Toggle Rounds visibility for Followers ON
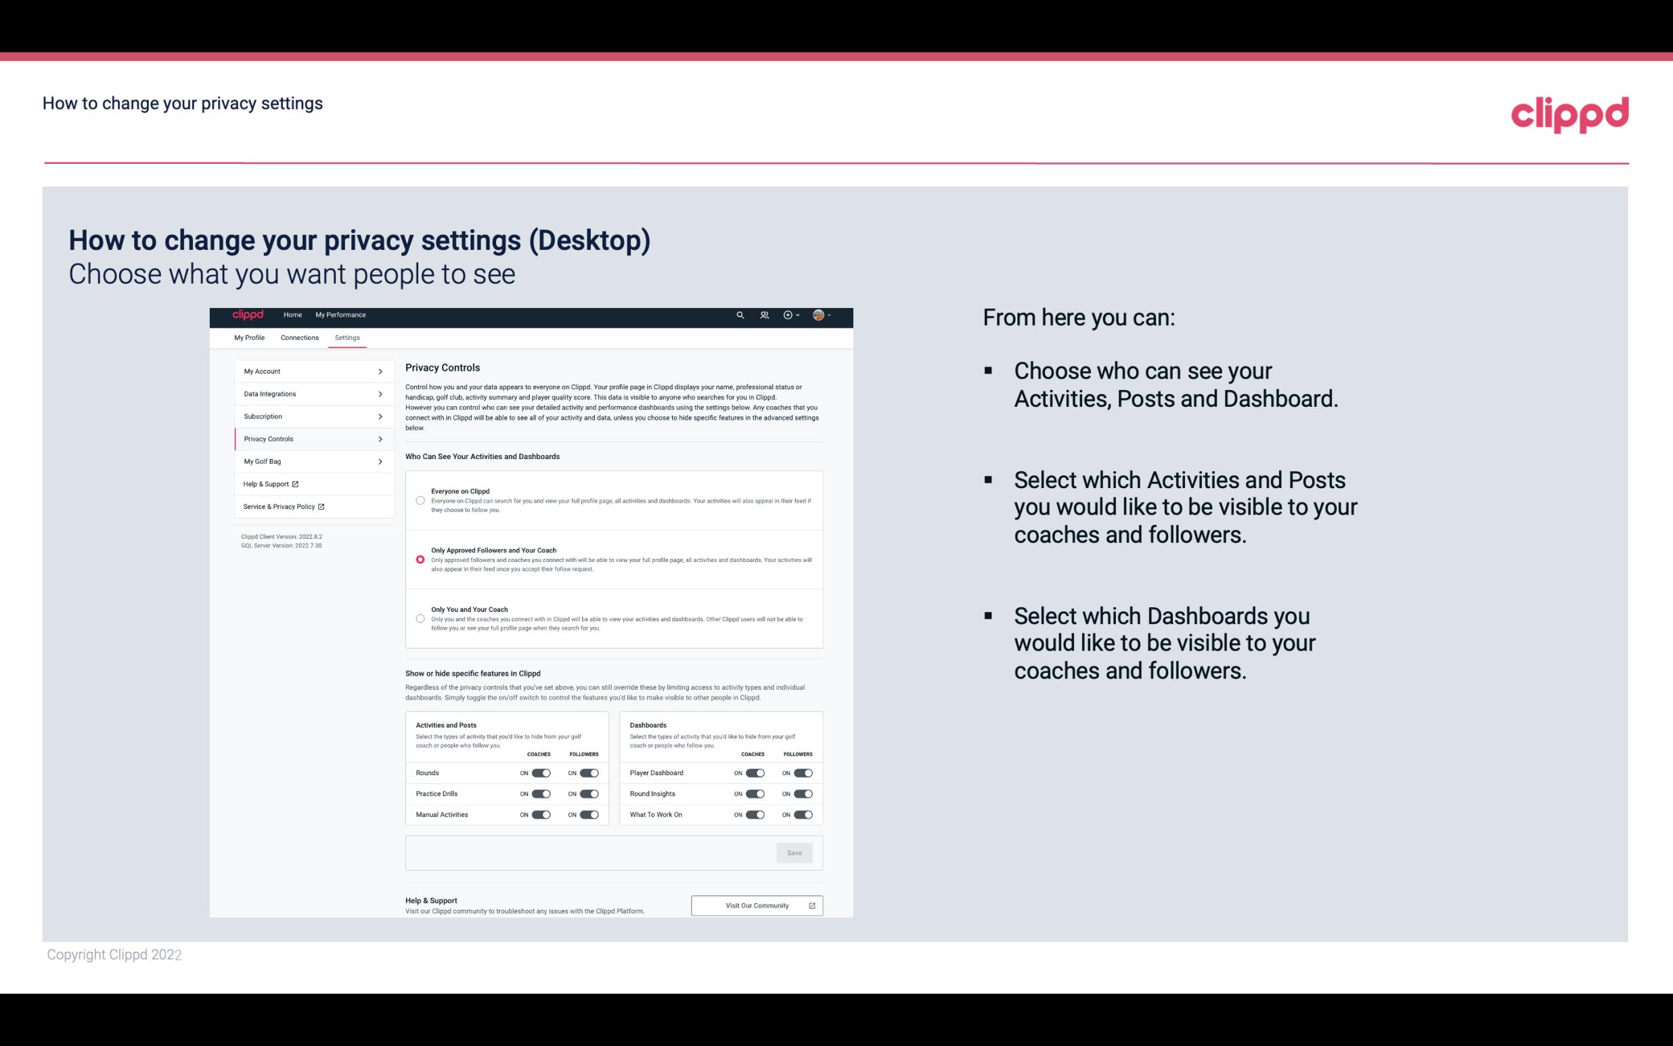The height and width of the screenshot is (1046, 1673). pos(587,772)
